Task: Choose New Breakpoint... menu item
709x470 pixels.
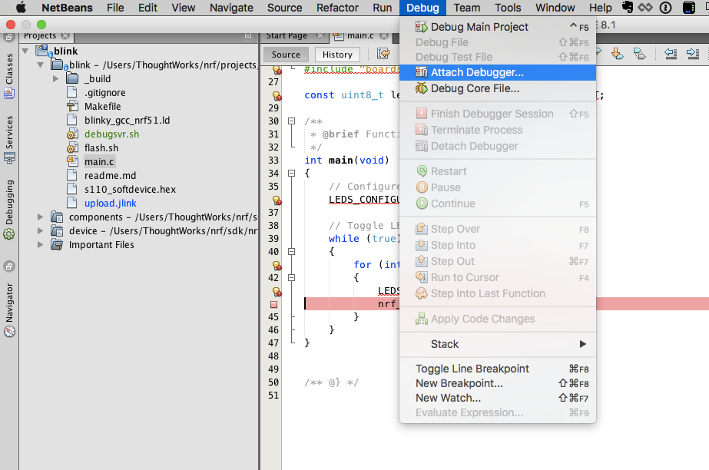Action: point(498,383)
